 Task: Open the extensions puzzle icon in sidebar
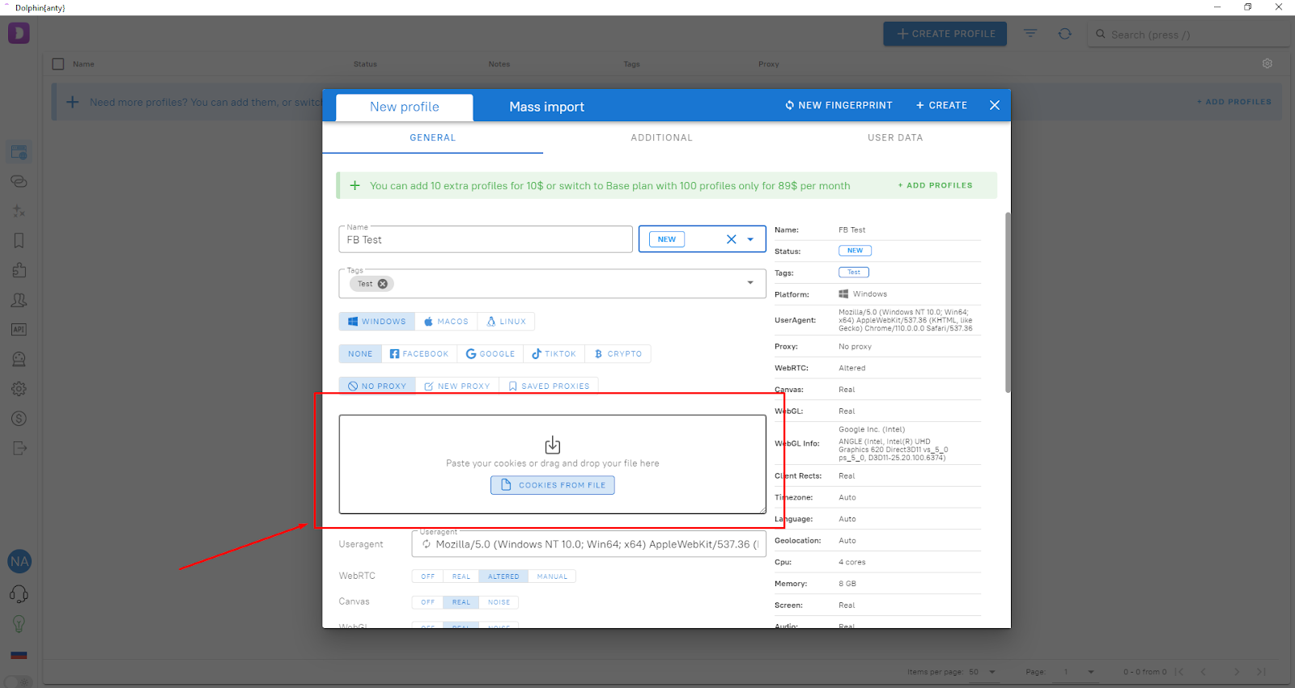(x=19, y=270)
